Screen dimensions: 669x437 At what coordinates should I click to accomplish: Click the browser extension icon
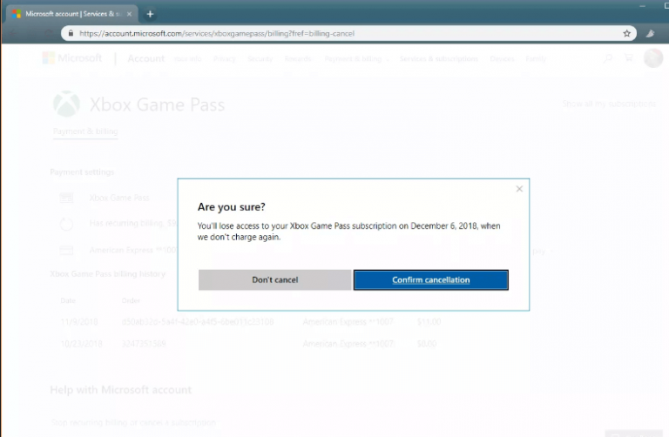650,33
